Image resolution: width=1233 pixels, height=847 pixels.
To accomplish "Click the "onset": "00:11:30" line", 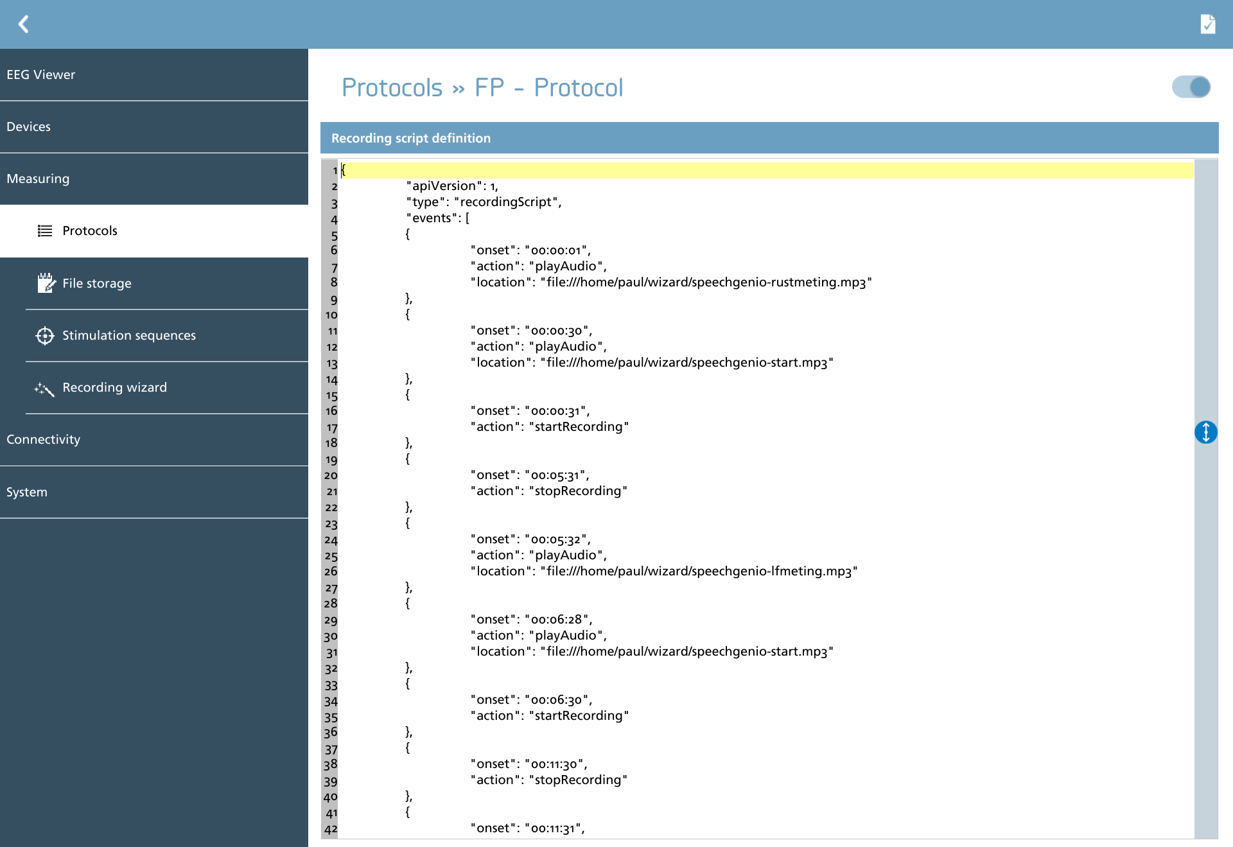I will pyautogui.click(x=529, y=764).
